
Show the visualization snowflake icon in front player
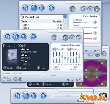tap(72, 38)
